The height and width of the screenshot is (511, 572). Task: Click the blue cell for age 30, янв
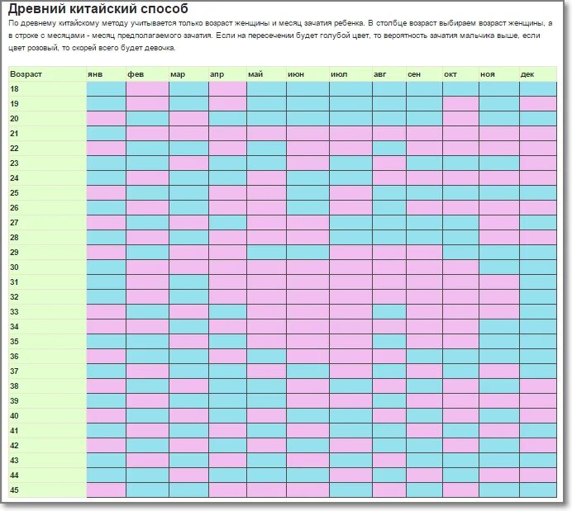coord(106,267)
